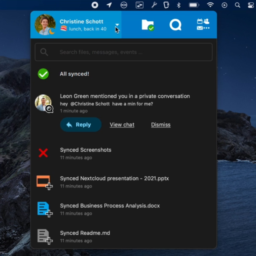Image resolution: width=256 pixels, height=256 pixels.
Task: Click the clipboard device icon in menu bar
Action: (x=166, y=5)
